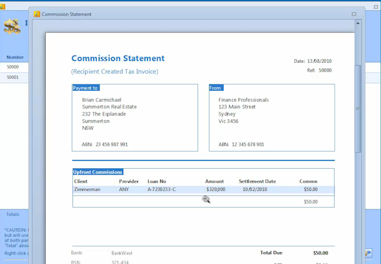The height and width of the screenshot is (264, 381).
Task: Click the Commission Statement heading text
Action: 117,58
